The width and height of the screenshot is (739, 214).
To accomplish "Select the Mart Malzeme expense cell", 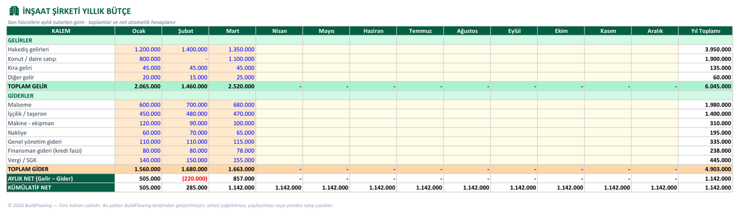I will [232, 104].
